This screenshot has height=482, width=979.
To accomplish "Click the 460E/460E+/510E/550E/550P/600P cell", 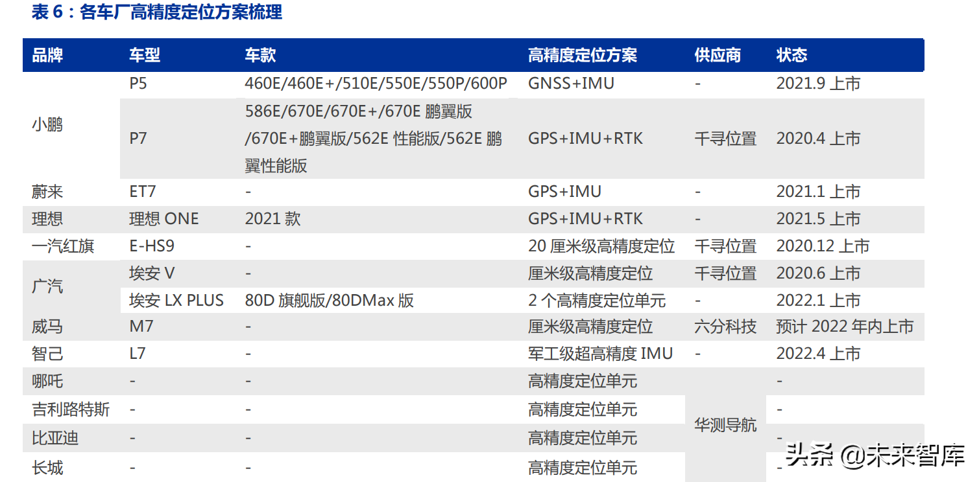I will (376, 84).
